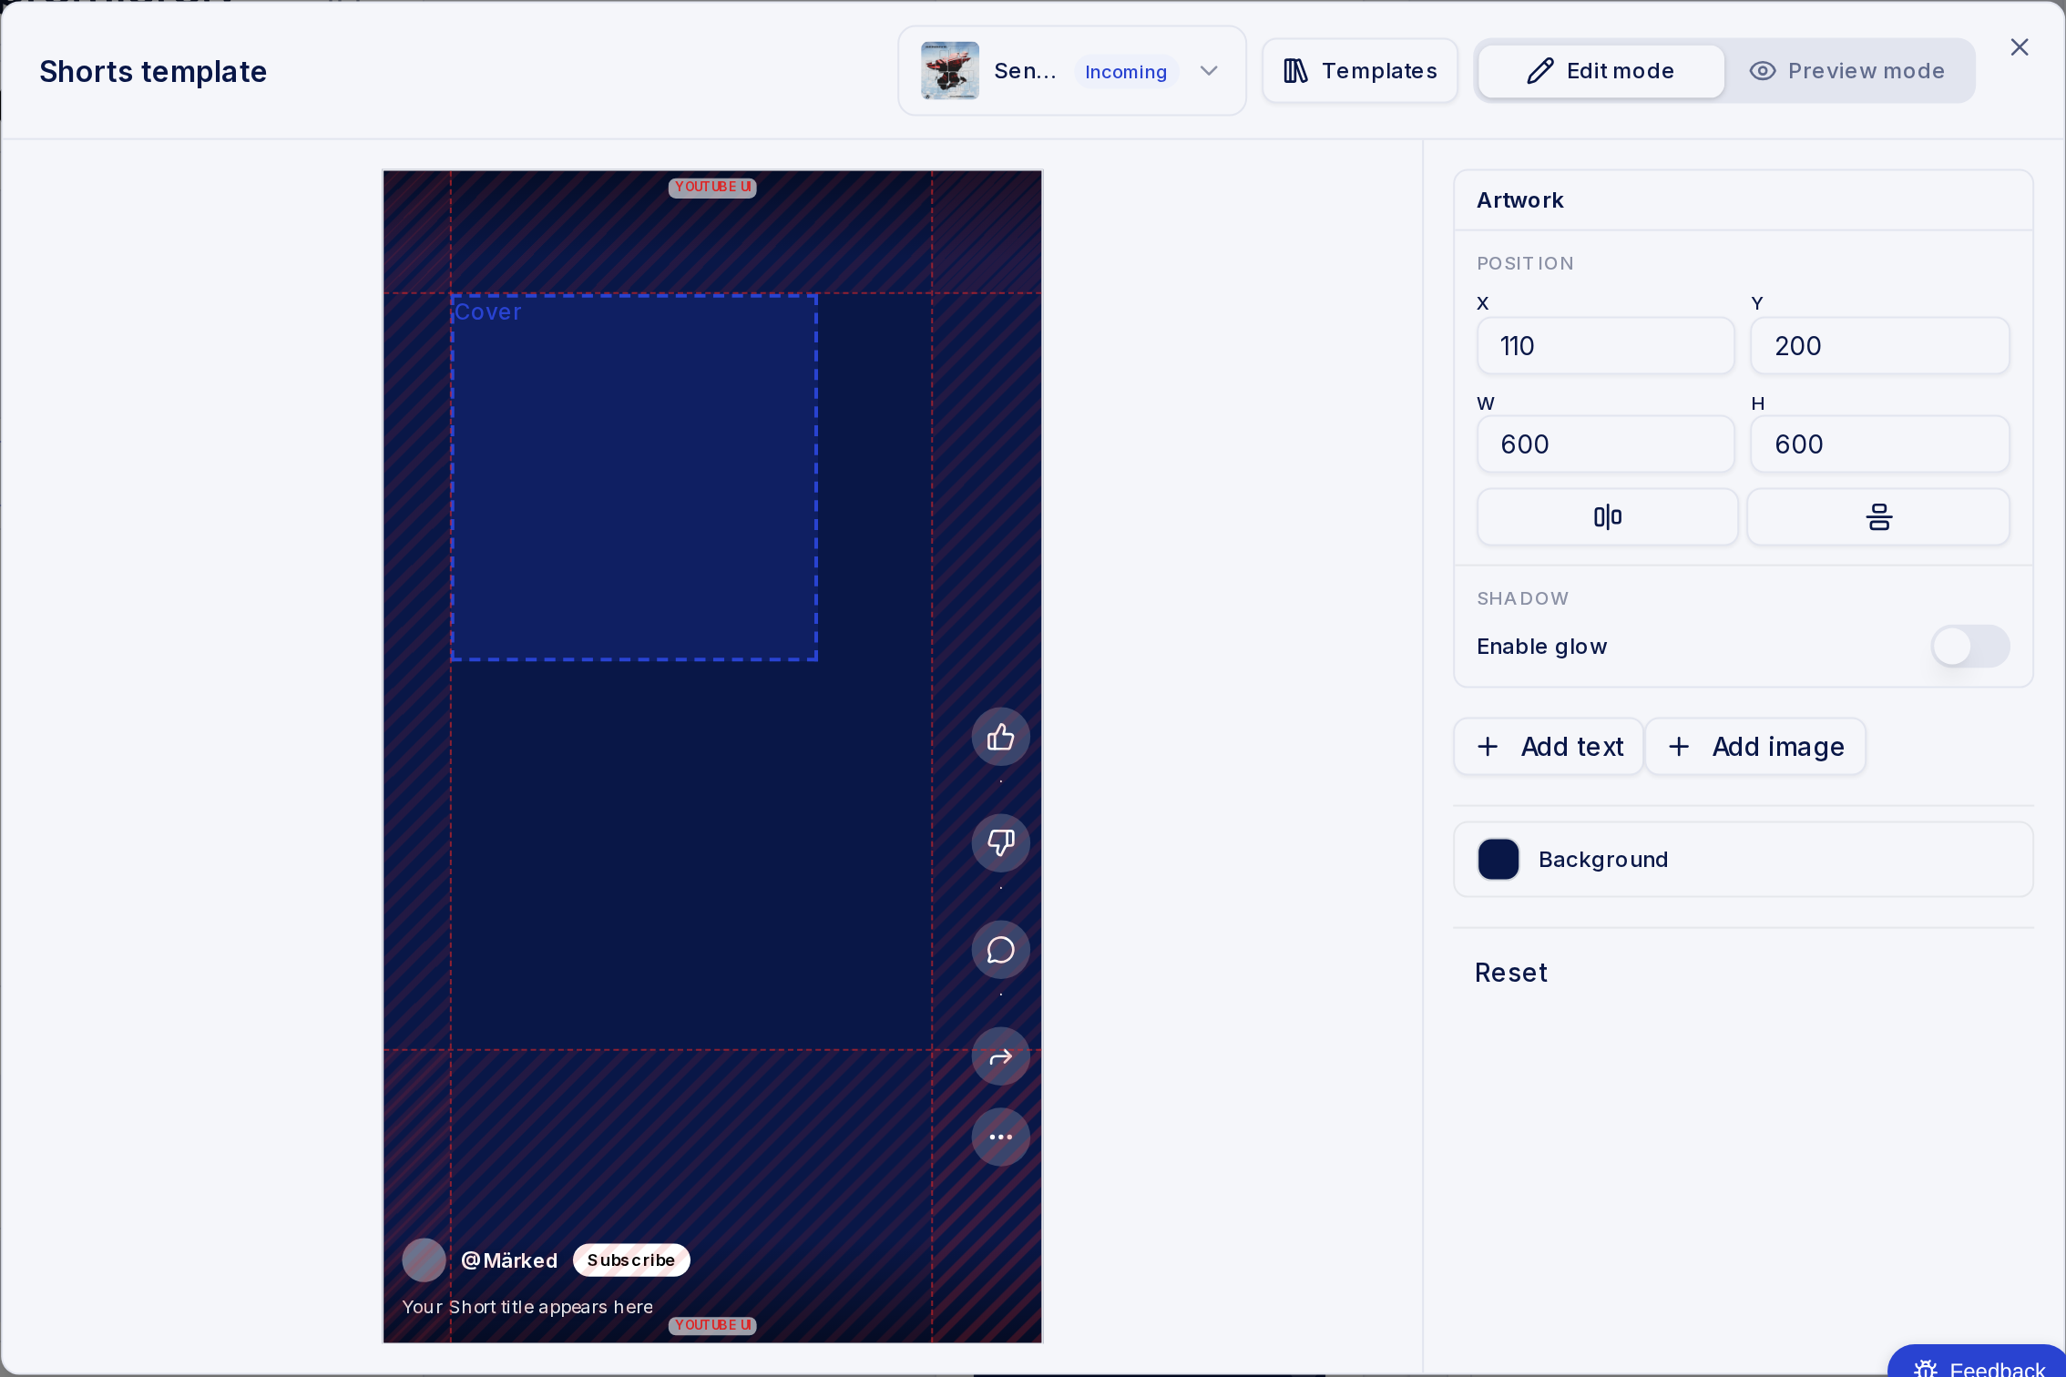Click the @Märked channel name

tap(509, 1260)
